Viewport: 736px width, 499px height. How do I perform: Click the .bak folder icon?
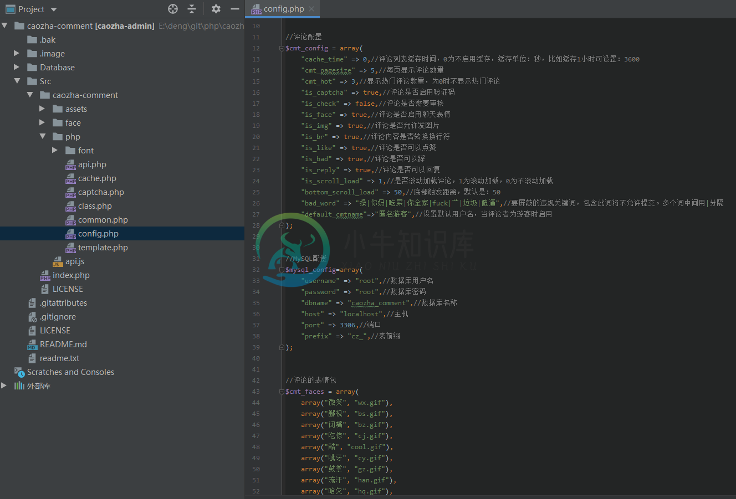[32, 39]
